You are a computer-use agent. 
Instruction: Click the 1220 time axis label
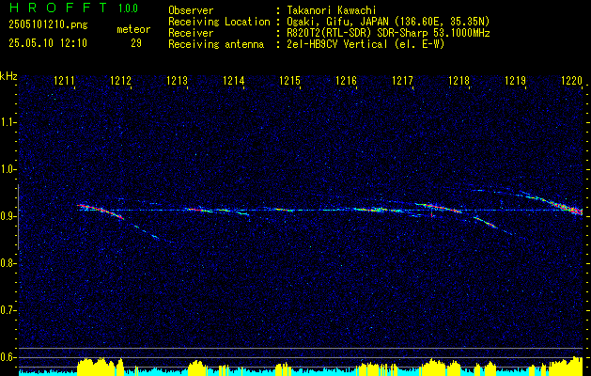tap(571, 80)
